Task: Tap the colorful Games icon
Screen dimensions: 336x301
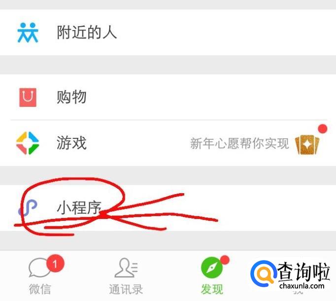Action: (28, 143)
